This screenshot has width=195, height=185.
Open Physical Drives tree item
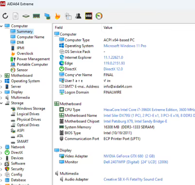[x=26, y=119]
